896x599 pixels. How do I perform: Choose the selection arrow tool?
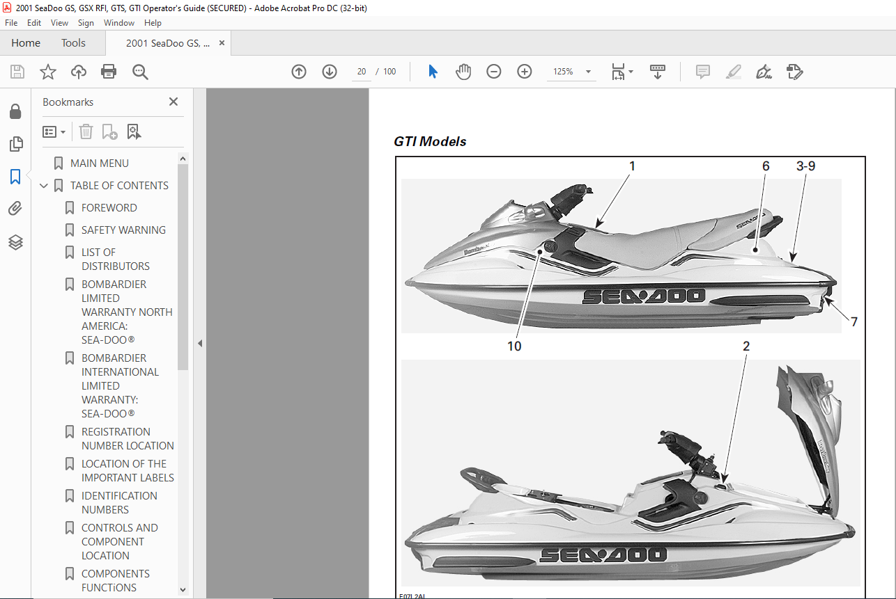[x=433, y=72]
